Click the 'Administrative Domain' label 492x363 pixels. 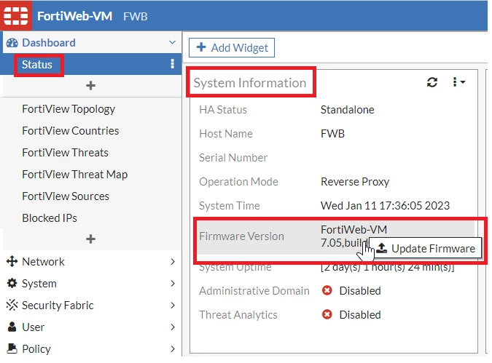pyautogui.click(x=254, y=291)
